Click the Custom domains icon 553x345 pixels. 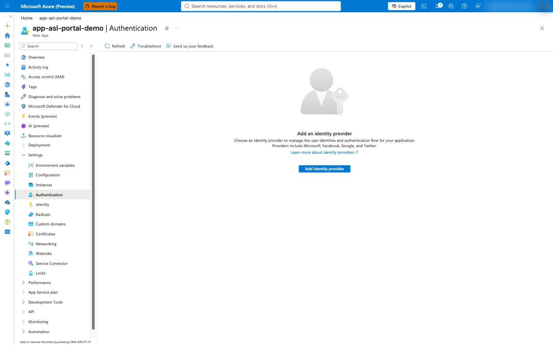tap(31, 224)
